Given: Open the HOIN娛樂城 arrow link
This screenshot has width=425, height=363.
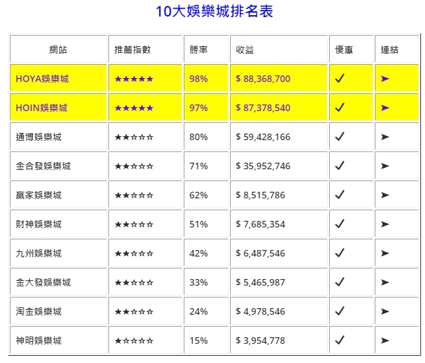Looking at the screenshot, I should tap(385, 108).
